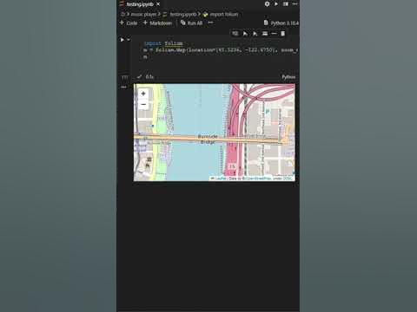Open the cell output more actions ellipsis
Viewport: 417px width, 312px height.
123,87
